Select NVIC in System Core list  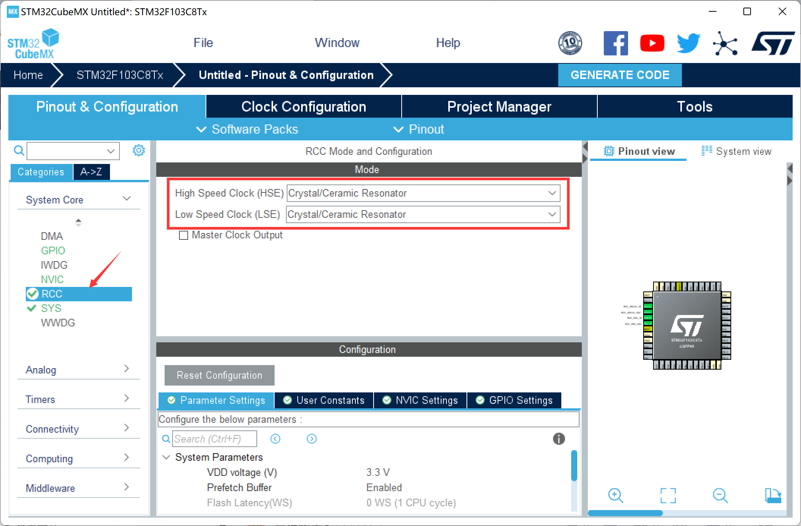52,279
